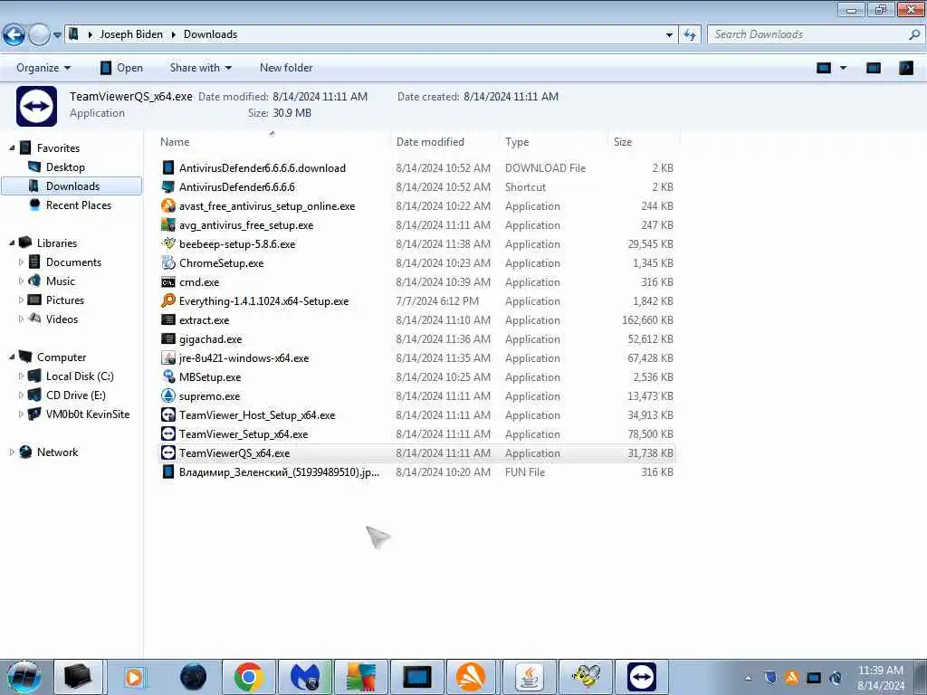The width and height of the screenshot is (927, 695).
Task: Click the large TeamViewer icon in details pane
Action: pos(36,107)
